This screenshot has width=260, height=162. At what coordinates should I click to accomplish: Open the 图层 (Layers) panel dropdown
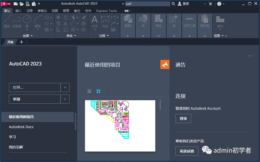[x=128, y=36]
